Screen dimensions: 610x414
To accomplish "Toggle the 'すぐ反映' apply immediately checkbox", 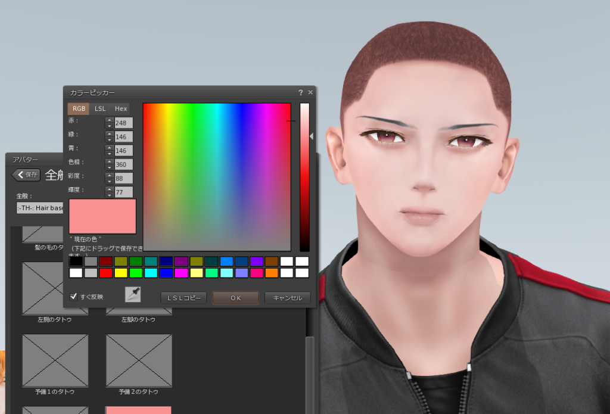I will pos(74,297).
